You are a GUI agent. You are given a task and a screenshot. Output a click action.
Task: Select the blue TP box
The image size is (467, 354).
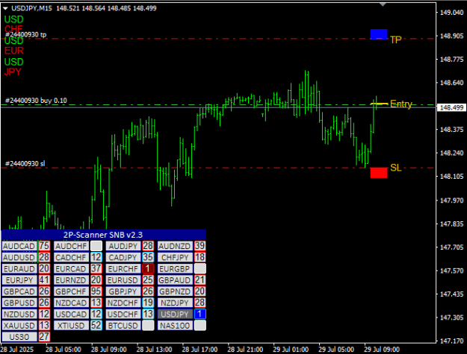coord(379,34)
